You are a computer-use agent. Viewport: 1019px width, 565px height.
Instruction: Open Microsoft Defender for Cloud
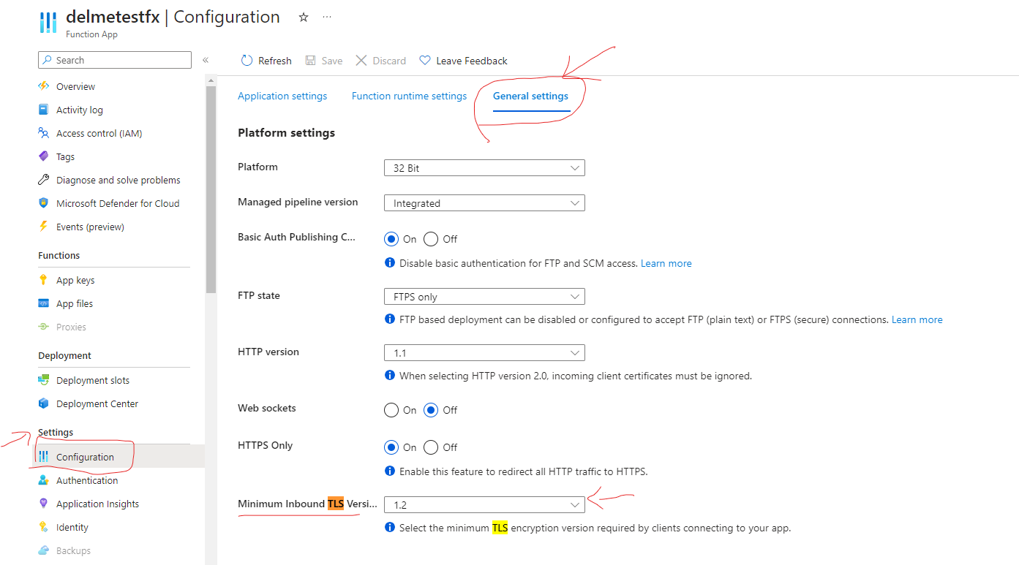(x=116, y=202)
